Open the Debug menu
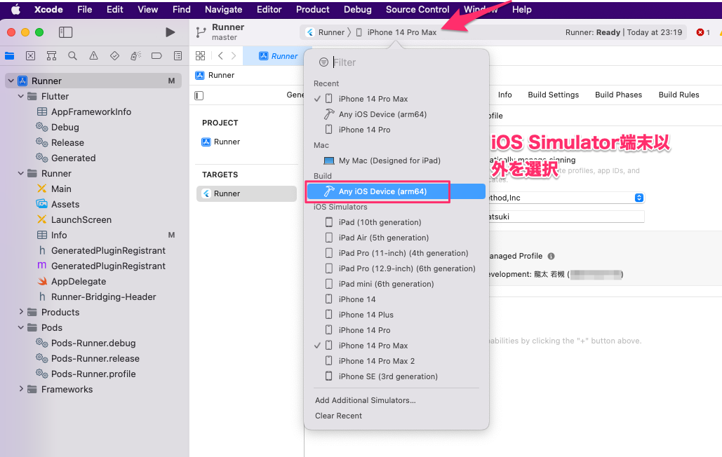Viewport: 722px width, 457px height. pyautogui.click(x=357, y=9)
